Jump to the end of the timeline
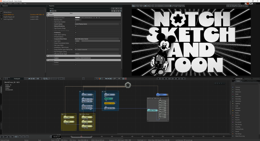The height and width of the screenshot is (141, 260). coord(184,79)
